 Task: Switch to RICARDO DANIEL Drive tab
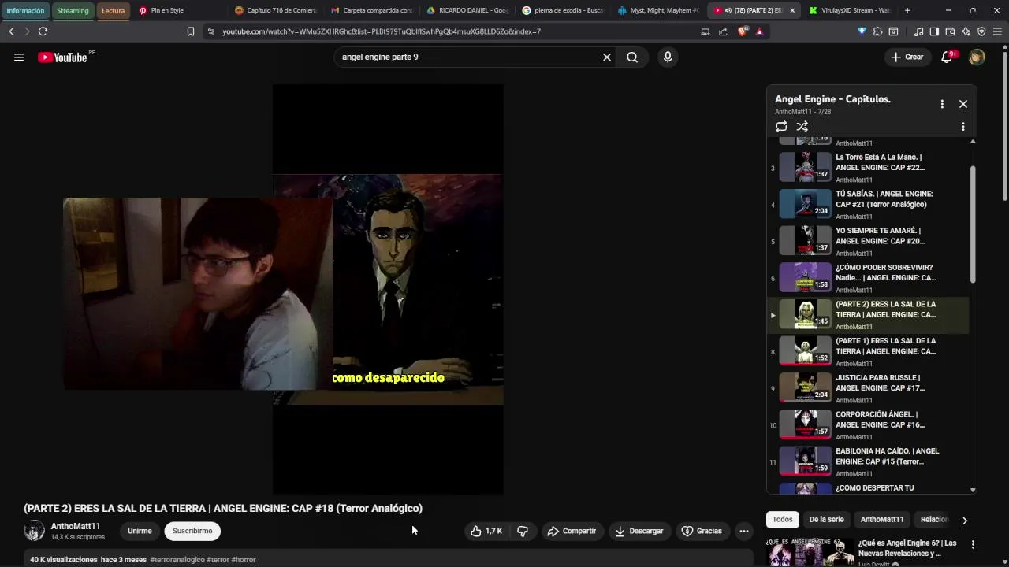468,10
